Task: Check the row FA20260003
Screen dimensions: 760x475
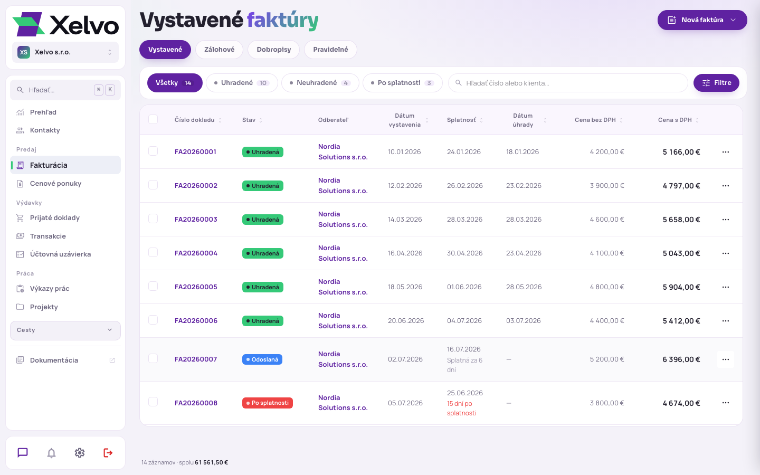Action: (153, 218)
